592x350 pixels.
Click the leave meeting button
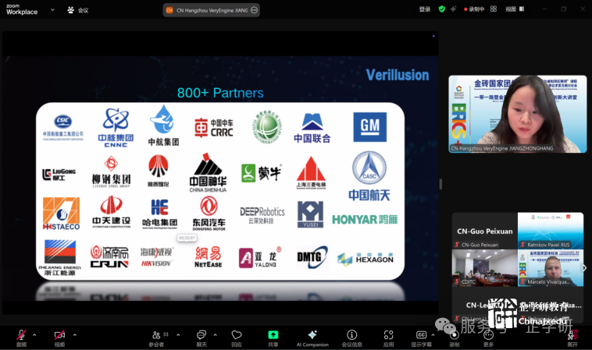click(572, 337)
